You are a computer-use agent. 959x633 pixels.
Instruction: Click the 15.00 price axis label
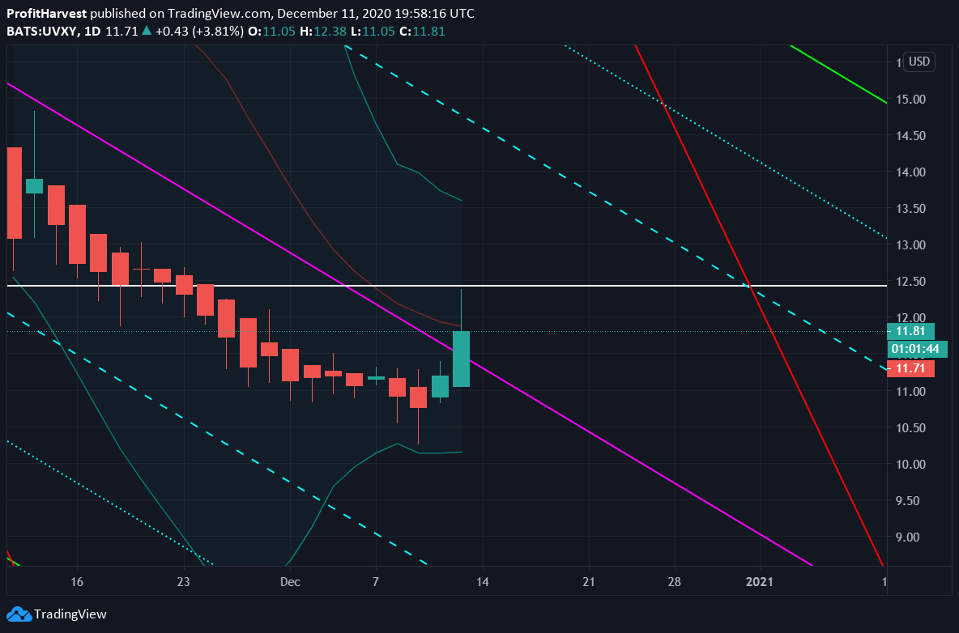click(x=910, y=99)
